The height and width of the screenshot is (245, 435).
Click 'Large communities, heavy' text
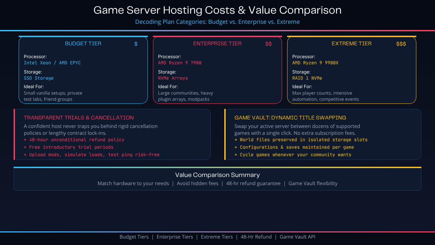click(186, 93)
